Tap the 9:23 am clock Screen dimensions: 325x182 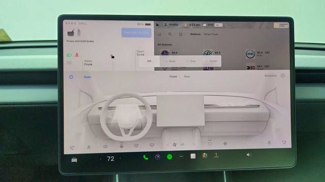pyautogui.click(x=194, y=25)
